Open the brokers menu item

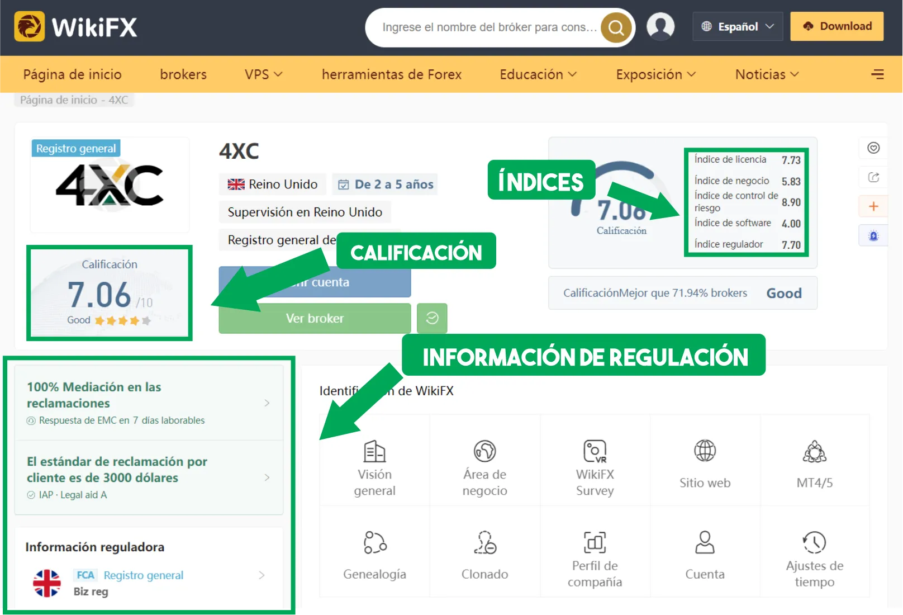[183, 74]
